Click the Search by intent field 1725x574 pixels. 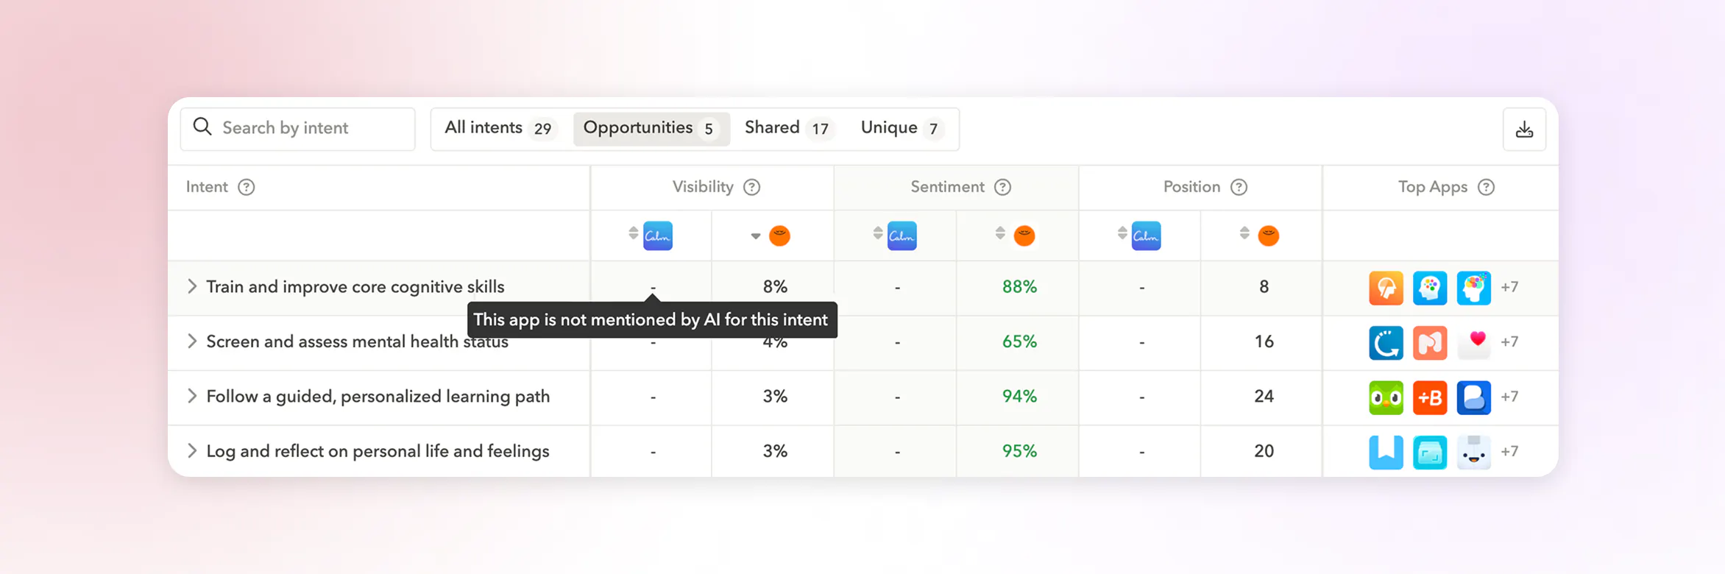click(297, 128)
